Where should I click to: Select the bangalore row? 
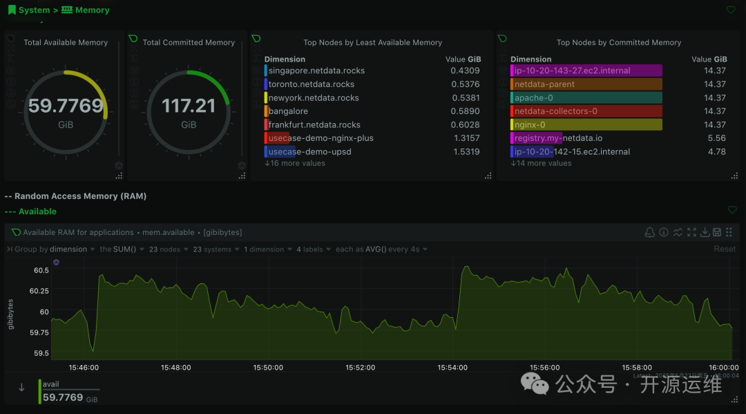(x=372, y=111)
